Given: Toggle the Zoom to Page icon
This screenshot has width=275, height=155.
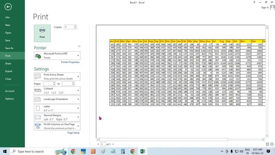Looking at the screenshot, I should 272,144.
